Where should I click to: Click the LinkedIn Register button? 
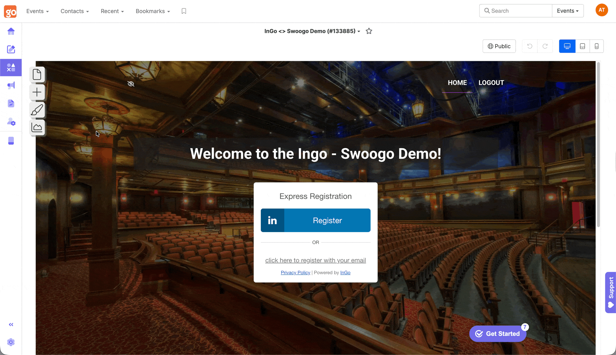coord(315,220)
